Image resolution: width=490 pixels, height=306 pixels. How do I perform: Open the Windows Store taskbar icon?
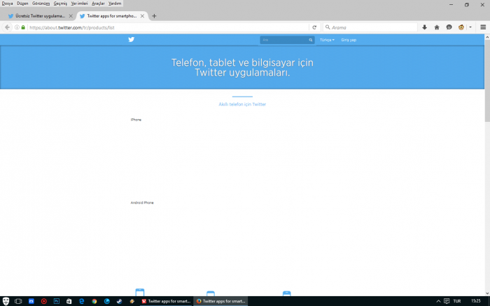click(x=69, y=301)
